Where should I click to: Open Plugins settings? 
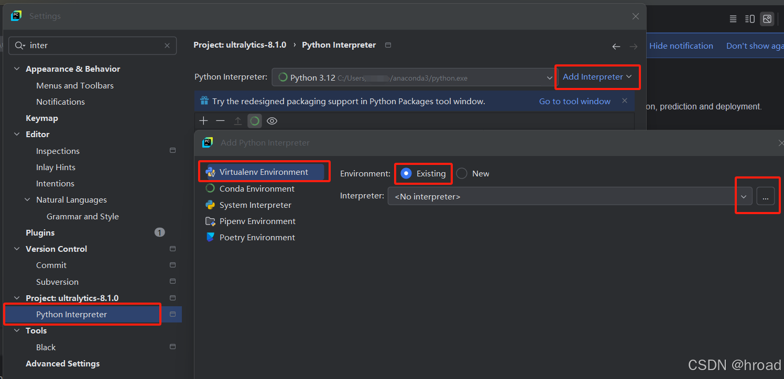pyautogui.click(x=40, y=232)
